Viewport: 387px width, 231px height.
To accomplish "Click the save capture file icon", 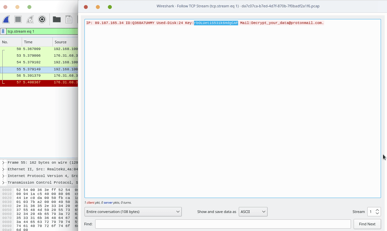I will pos(68,19).
